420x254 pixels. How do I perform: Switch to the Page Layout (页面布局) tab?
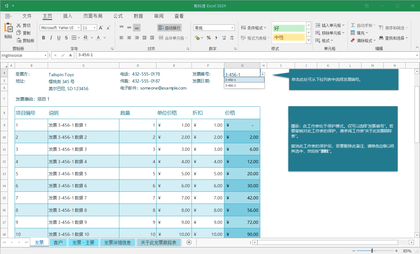click(x=93, y=16)
